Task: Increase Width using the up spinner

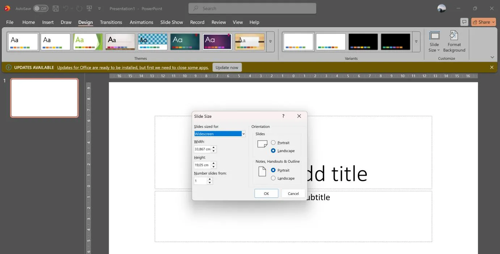Action: [x=213, y=147]
